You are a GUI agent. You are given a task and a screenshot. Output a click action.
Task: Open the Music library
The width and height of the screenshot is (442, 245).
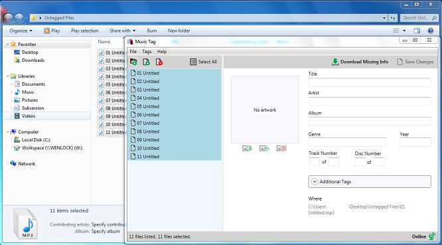(24, 92)
